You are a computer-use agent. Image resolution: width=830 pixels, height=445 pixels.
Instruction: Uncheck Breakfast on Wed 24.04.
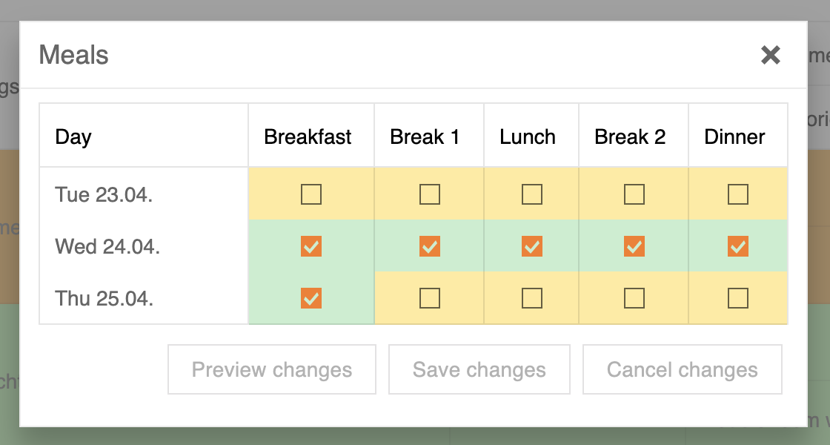311,246
